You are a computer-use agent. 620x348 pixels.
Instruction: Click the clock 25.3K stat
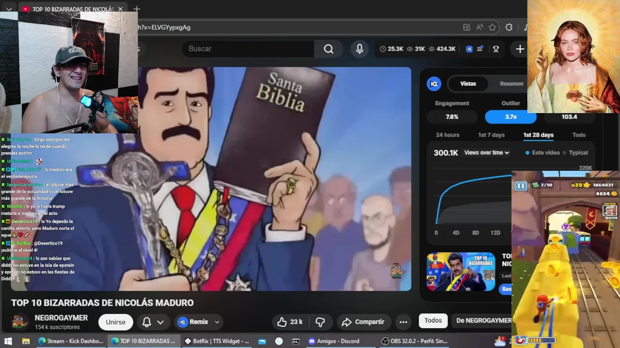click(x=391, y=49)
